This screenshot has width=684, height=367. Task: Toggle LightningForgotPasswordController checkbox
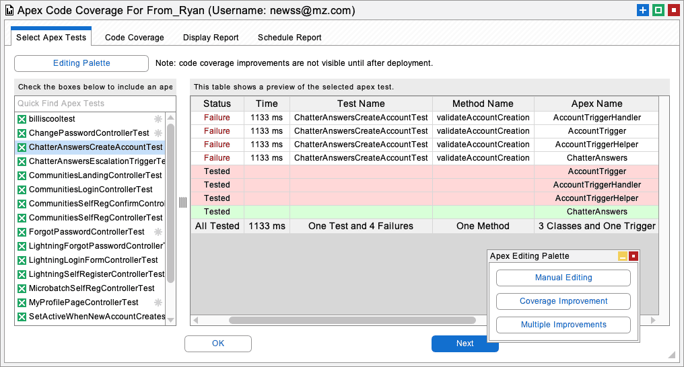(22, 246)
